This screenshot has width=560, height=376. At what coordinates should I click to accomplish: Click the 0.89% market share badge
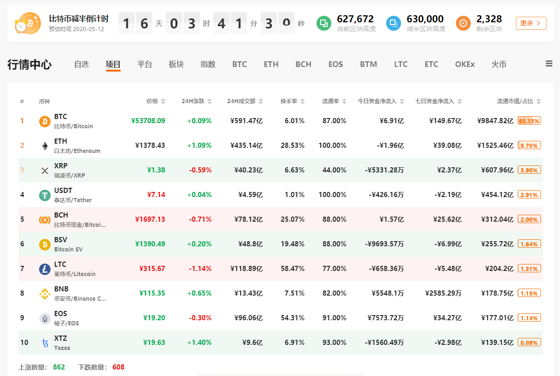529,343
